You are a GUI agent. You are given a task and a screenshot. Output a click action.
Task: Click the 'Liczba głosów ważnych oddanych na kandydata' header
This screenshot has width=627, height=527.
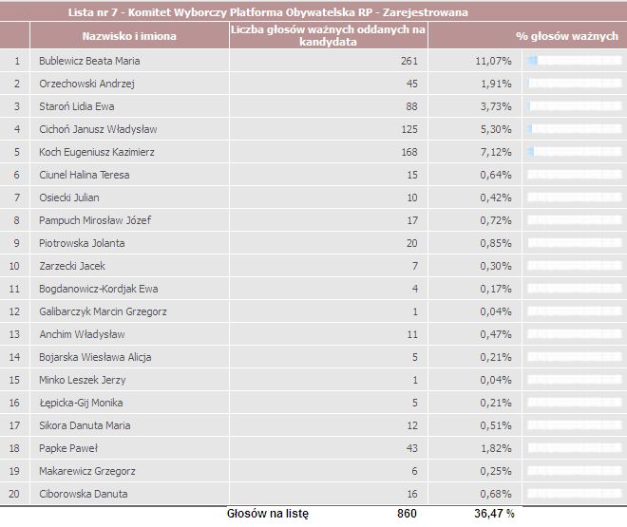coord(328,35)
